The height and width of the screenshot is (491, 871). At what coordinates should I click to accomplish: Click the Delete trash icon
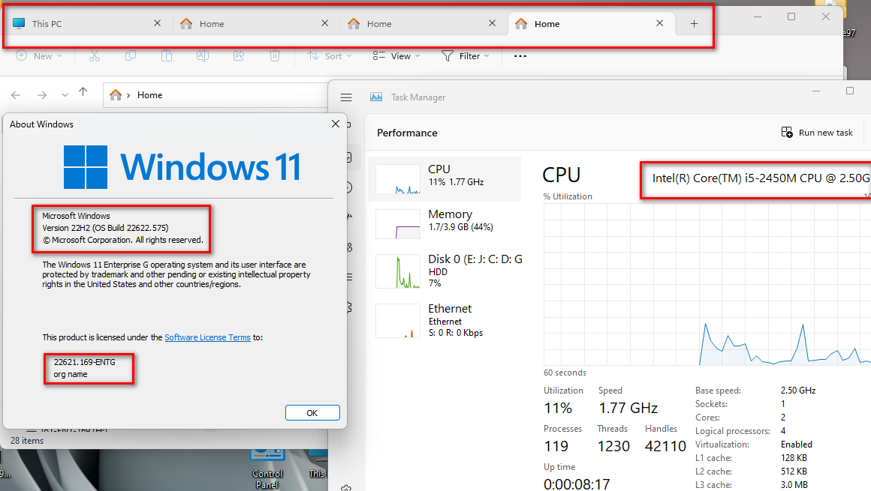pyautogui.click(x=275, y=56)
